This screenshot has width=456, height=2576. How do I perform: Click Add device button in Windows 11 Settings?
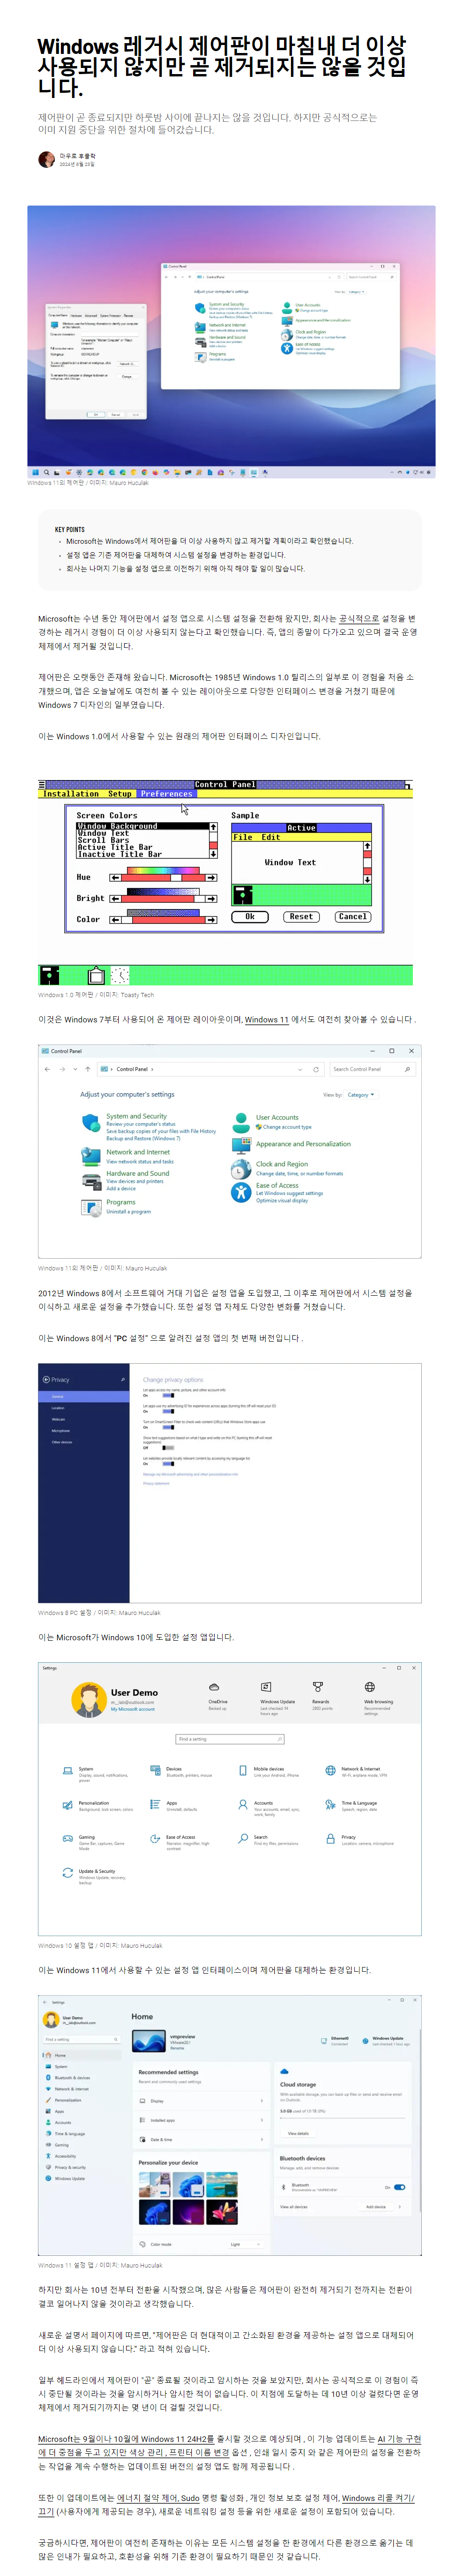(376, 2206)
